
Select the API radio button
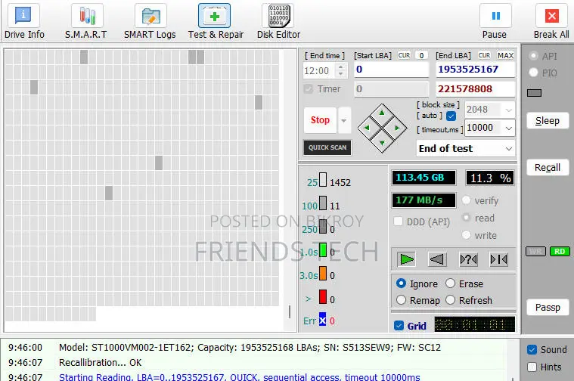534,56
